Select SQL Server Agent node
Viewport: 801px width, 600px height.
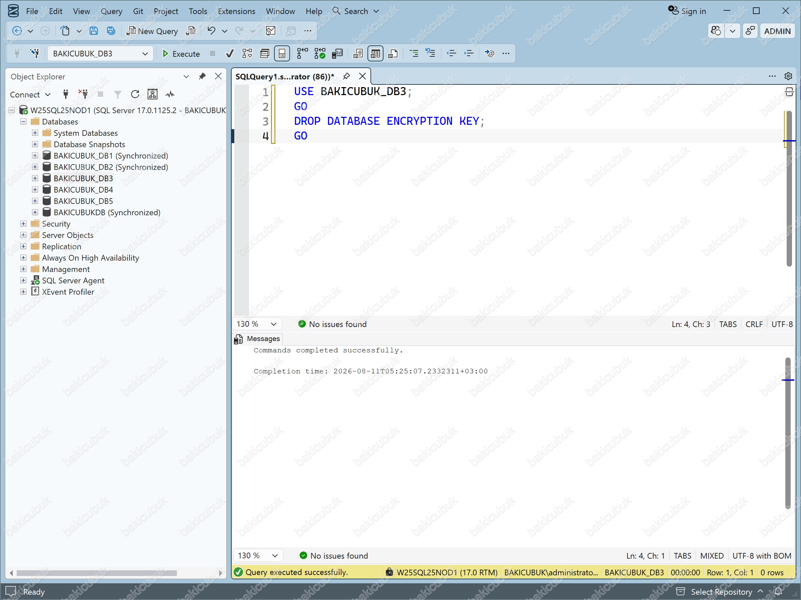coord(73,281)
